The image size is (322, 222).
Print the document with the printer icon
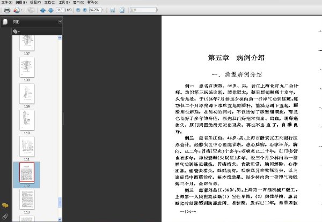[x=7, y=10]
